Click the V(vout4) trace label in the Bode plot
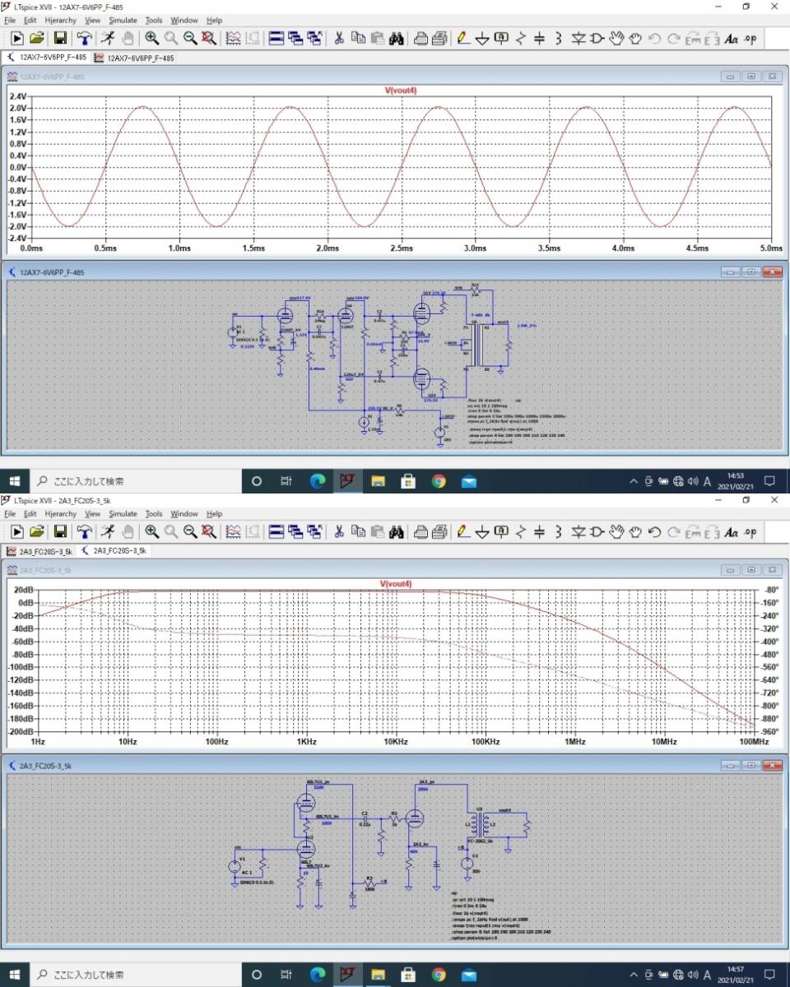Image resolution: width=790 pixels, height=987 pixels. (395, 584)
